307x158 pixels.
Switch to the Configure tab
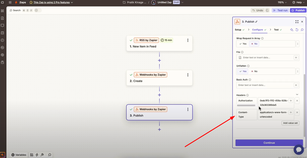pos(259,30)
